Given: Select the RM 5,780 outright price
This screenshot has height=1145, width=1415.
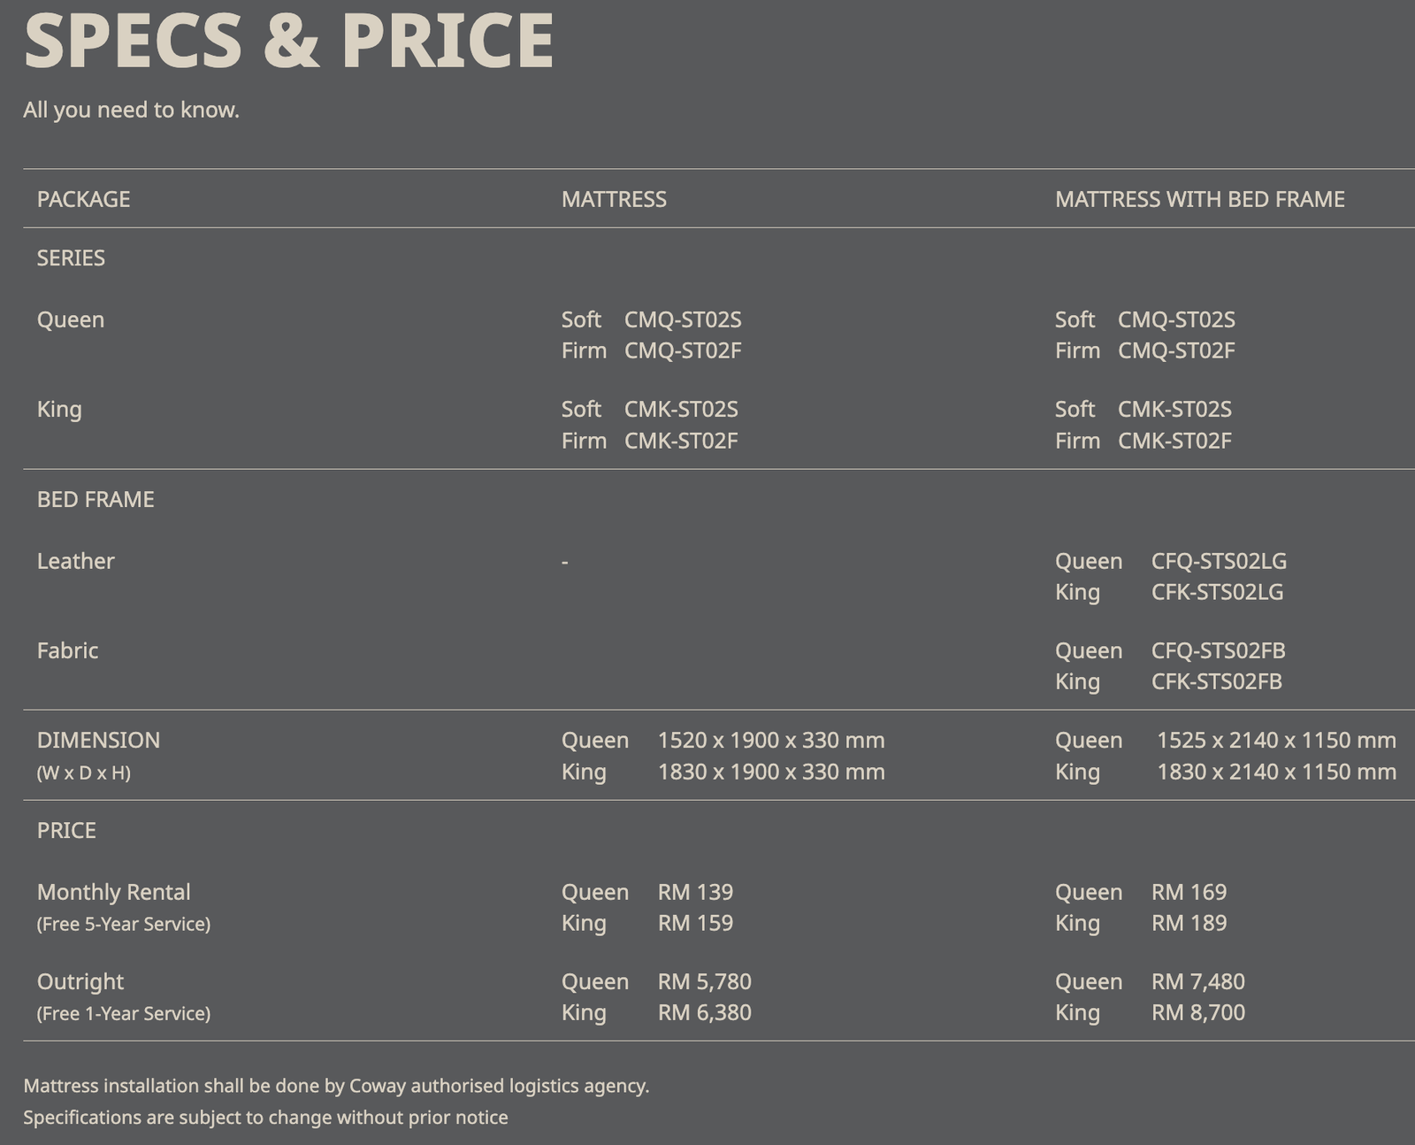Looking at the screenshot, I should point(704,981).
